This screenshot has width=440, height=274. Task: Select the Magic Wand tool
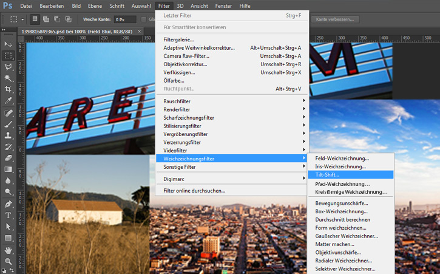(x=8, y=78)
